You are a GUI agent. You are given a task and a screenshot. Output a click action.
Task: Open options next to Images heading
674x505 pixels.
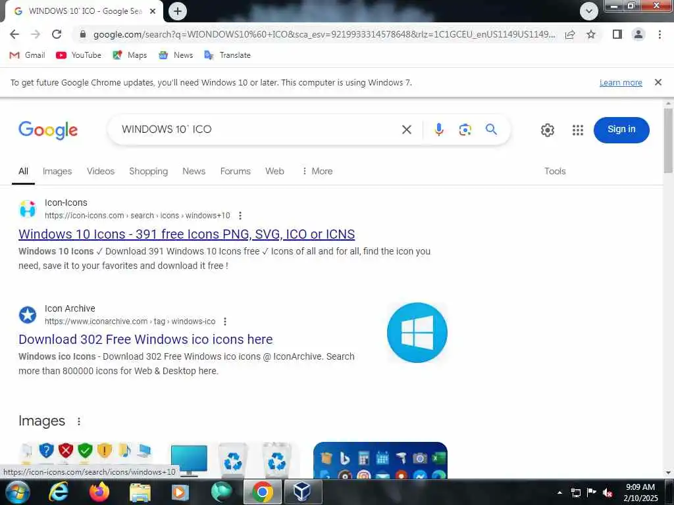pos(79,421)
